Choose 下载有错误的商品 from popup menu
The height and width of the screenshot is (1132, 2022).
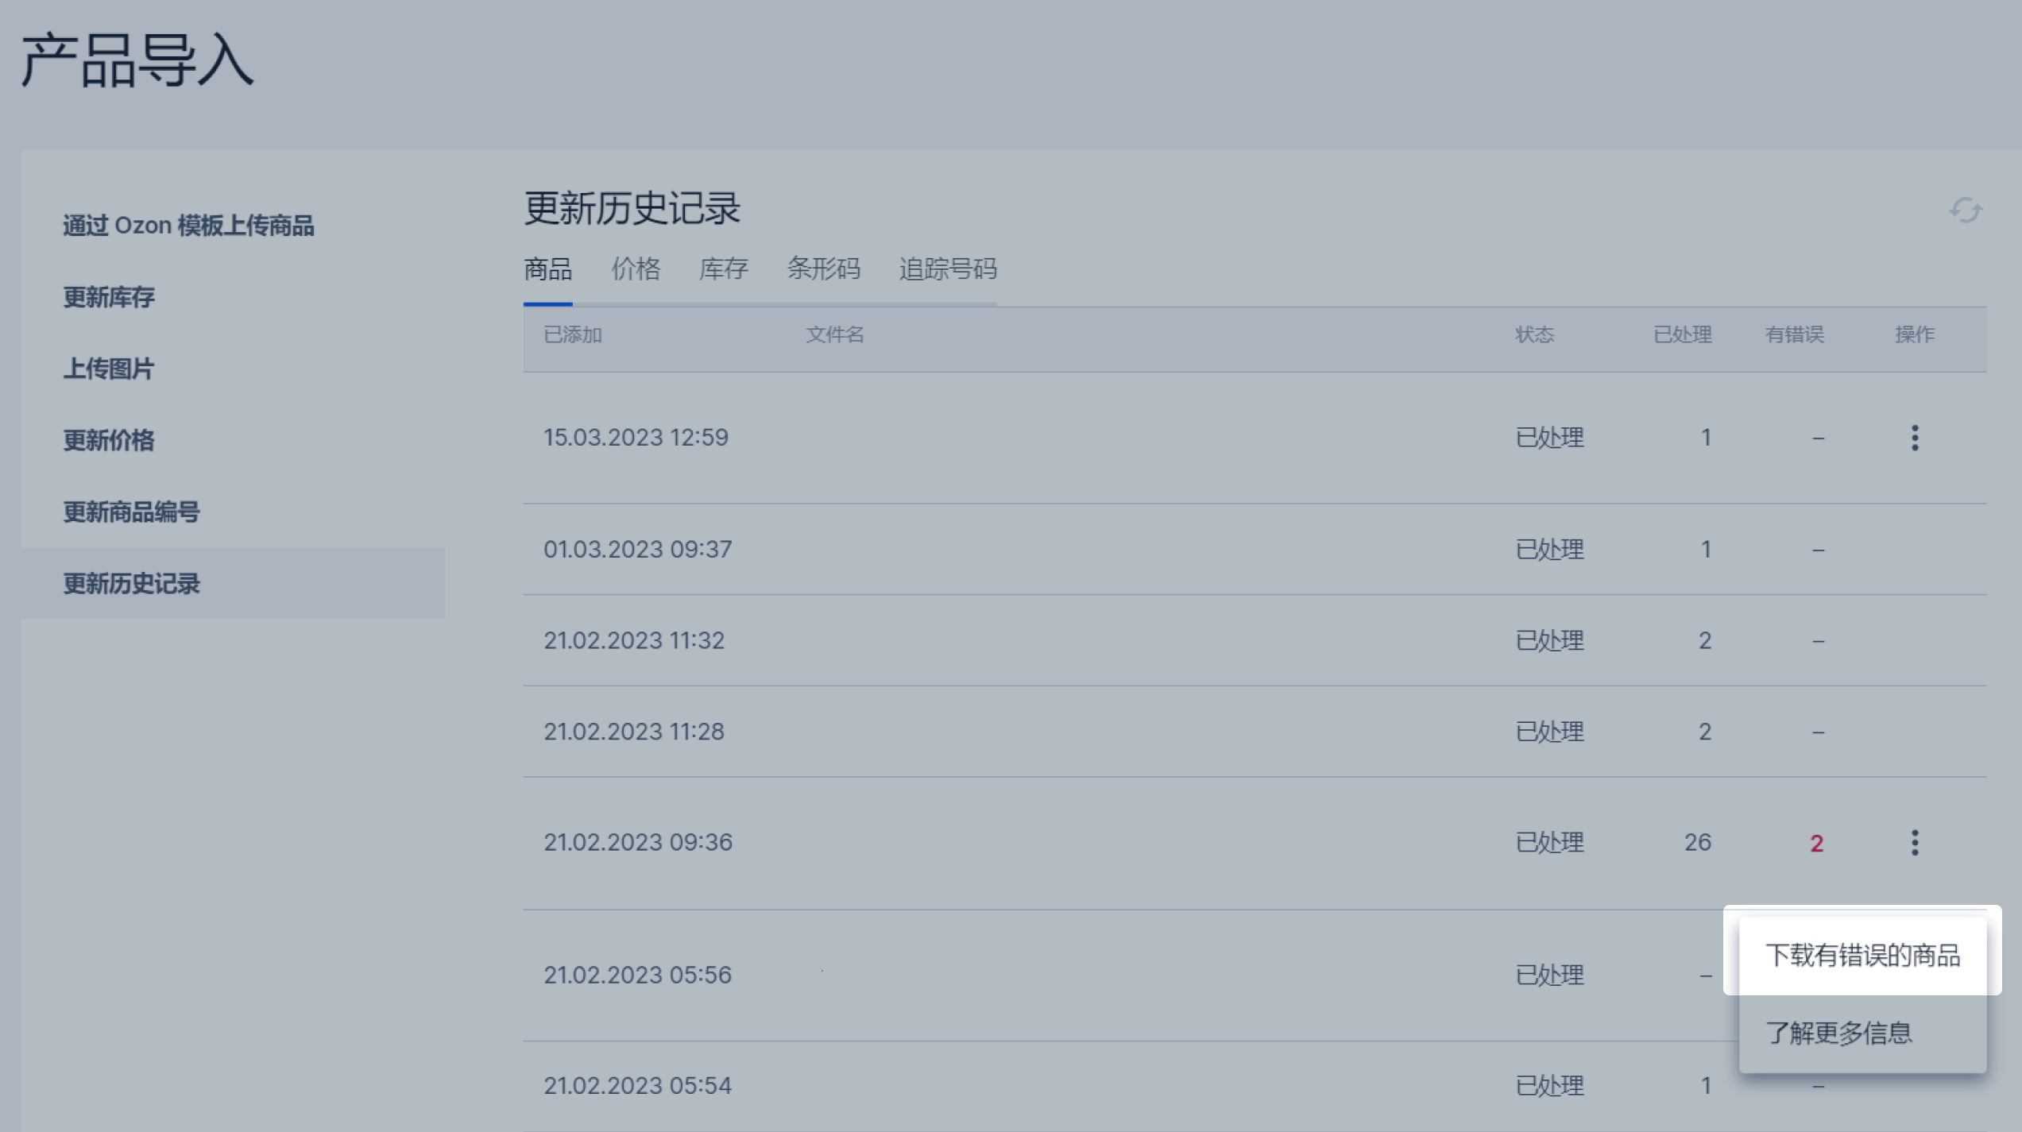coord(1862,955)
